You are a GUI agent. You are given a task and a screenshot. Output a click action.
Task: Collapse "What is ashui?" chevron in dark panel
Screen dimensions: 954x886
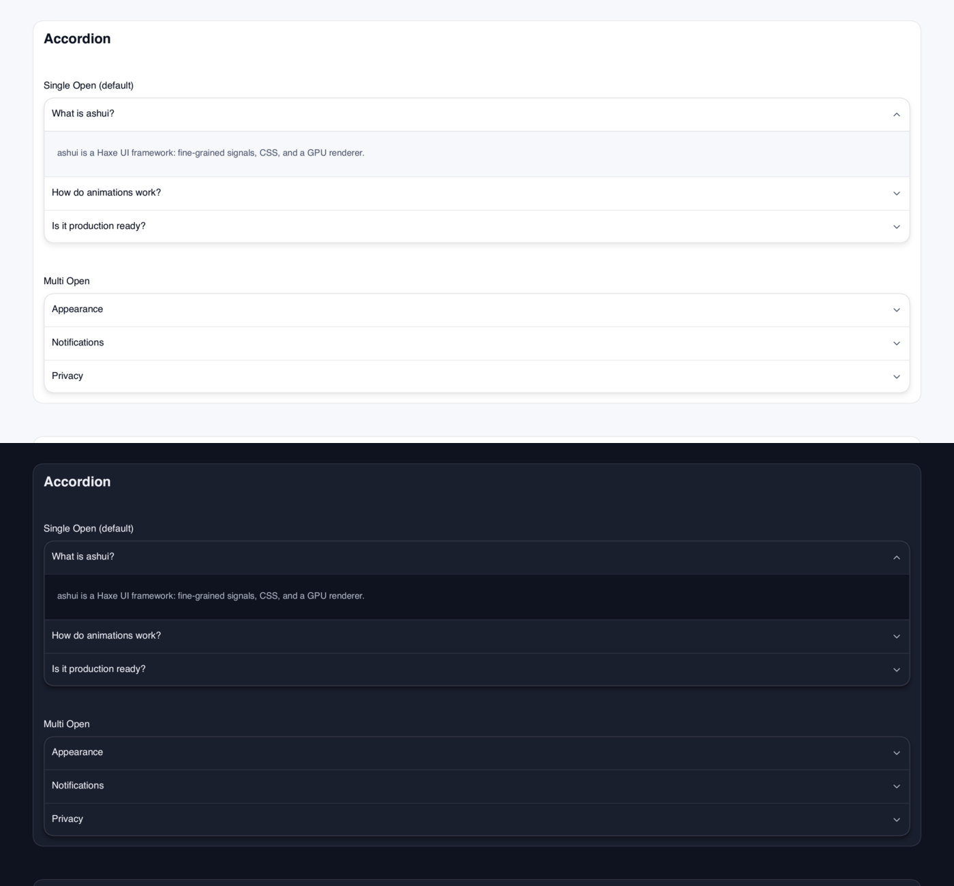point(897,557)
